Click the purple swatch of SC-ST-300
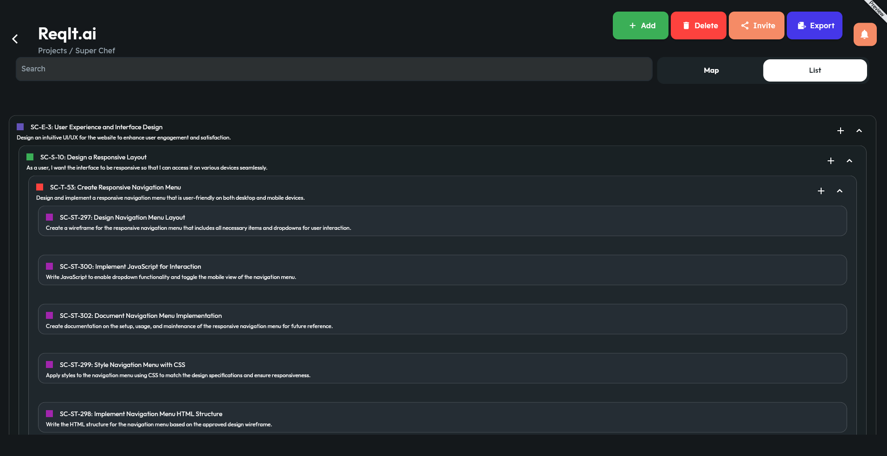Screen dimensions: 887x456 49,266
